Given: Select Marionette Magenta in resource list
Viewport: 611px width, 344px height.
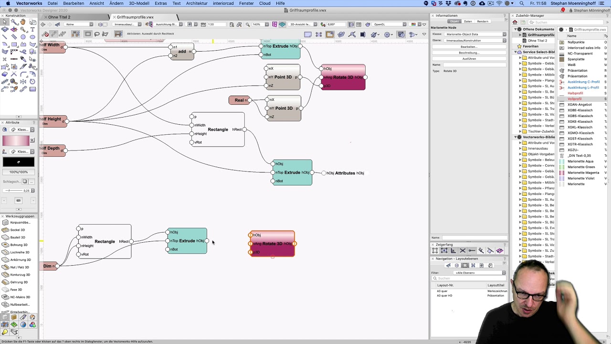Looking at the screenshot, I should coord(583,173).
